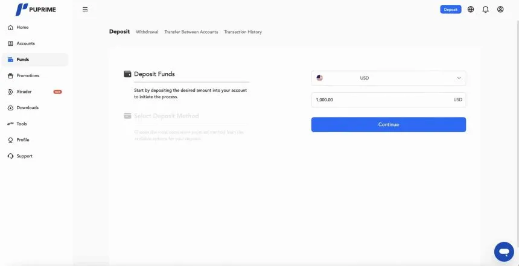Viewport: 519px width, 266px height.
Task: Open the Transfer Between Accounts tab
Action: 191,32
